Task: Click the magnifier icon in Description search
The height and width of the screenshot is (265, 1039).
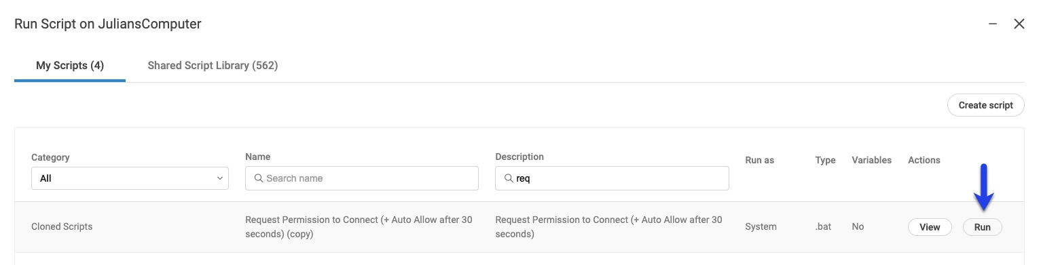Action: click(509, 178)
